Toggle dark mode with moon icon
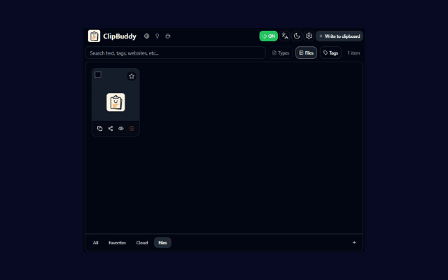This screenshot has height=280, width=448. point(297,36)
